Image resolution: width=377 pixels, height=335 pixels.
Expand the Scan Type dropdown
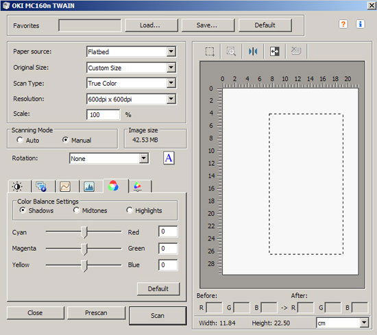[171, 83]
